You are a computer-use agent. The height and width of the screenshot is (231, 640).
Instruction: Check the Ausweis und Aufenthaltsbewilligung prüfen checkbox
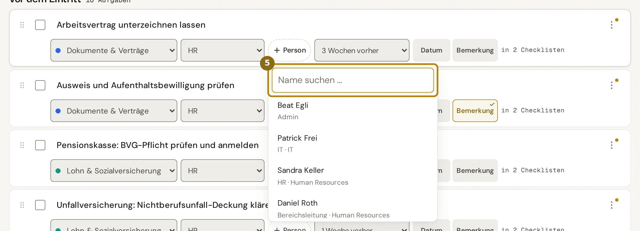(40, 85)
